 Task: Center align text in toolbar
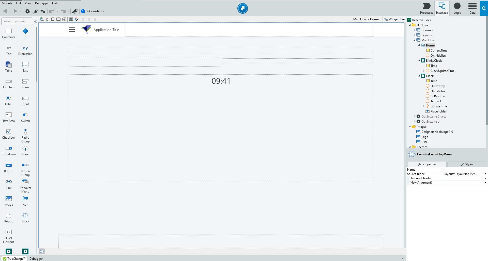click(x=89, y=19)
